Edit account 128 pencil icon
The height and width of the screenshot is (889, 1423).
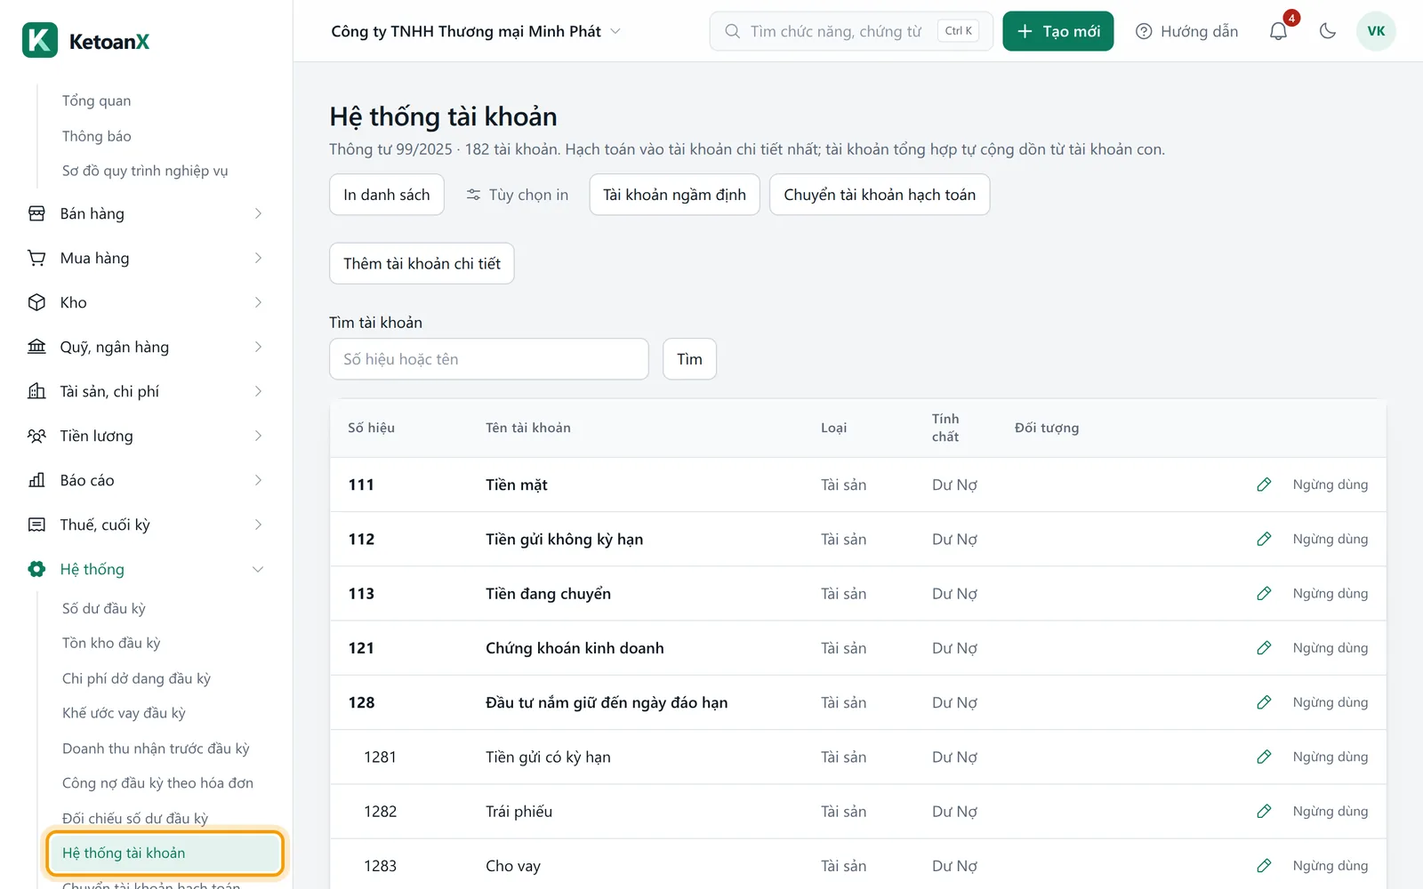[1264, 702]
